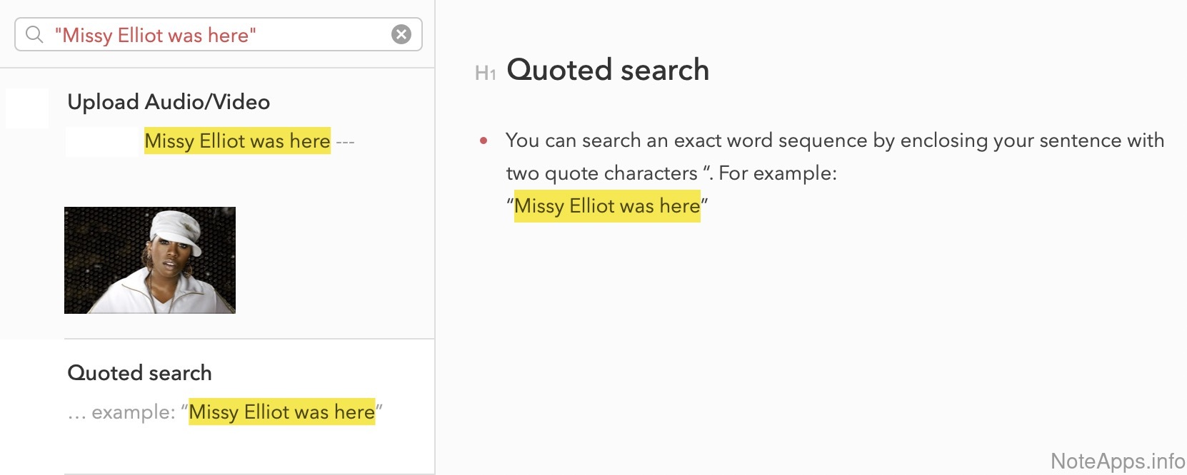This screenshot has height=475, width=1187.
Task: Open the "Upload Audio/Video" note result title
Action: 169,102
